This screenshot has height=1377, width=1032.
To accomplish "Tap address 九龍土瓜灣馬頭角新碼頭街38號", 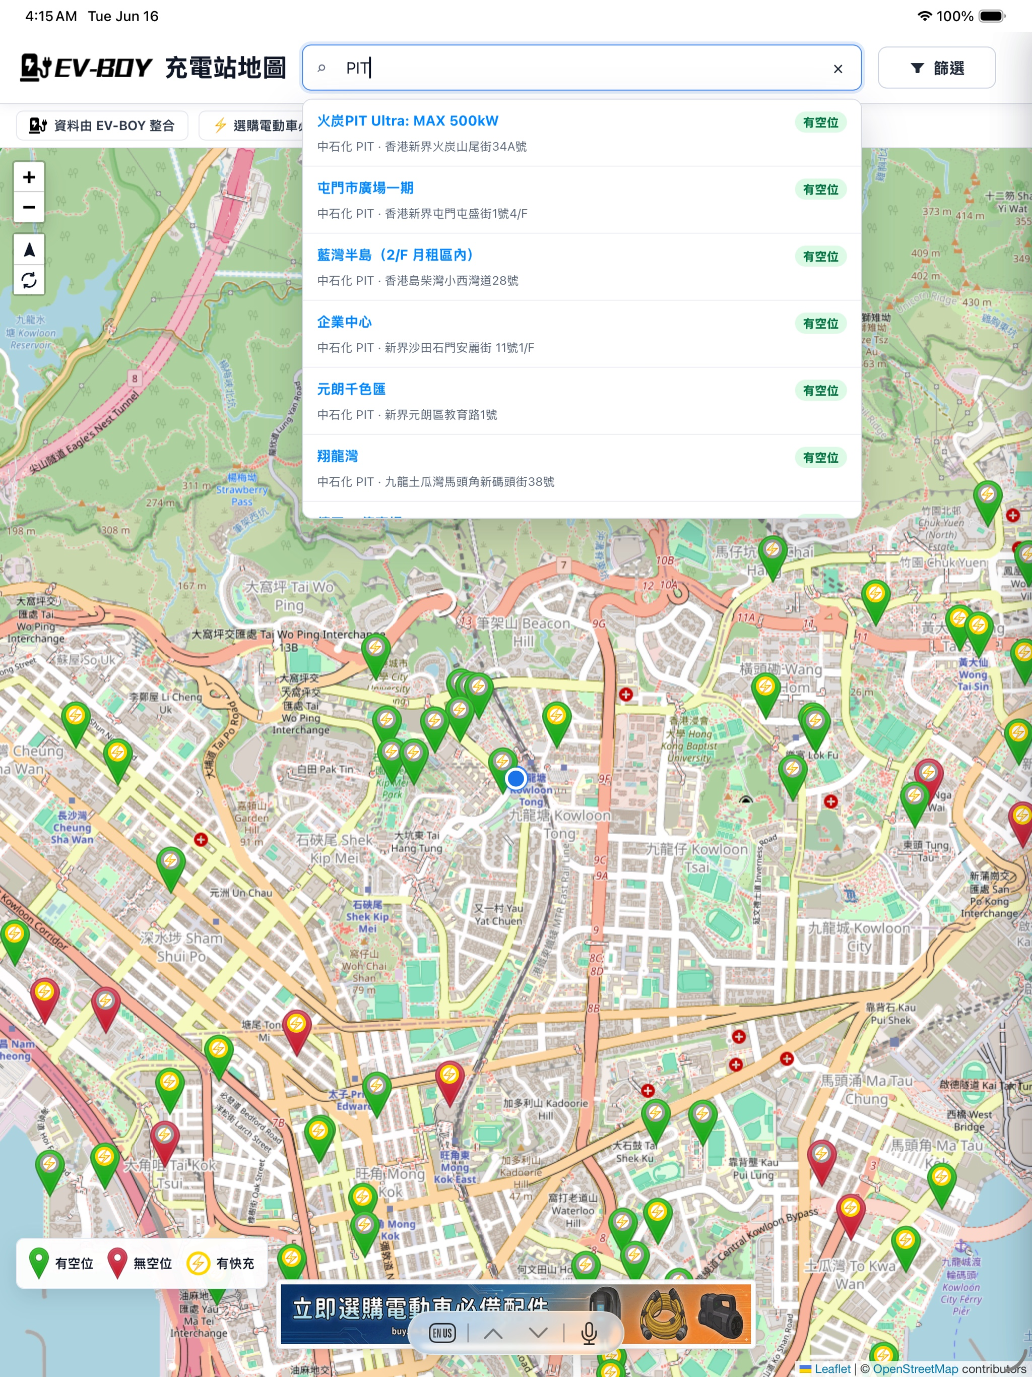I will (469, 482).
